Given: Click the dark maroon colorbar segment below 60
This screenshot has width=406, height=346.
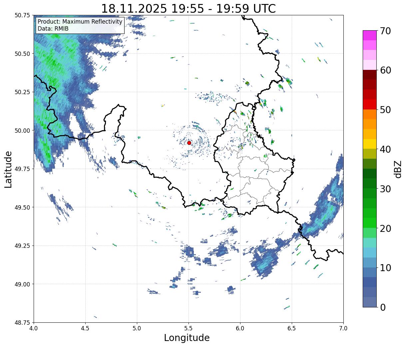Looking at the screenshot, I should click(370, 75).
